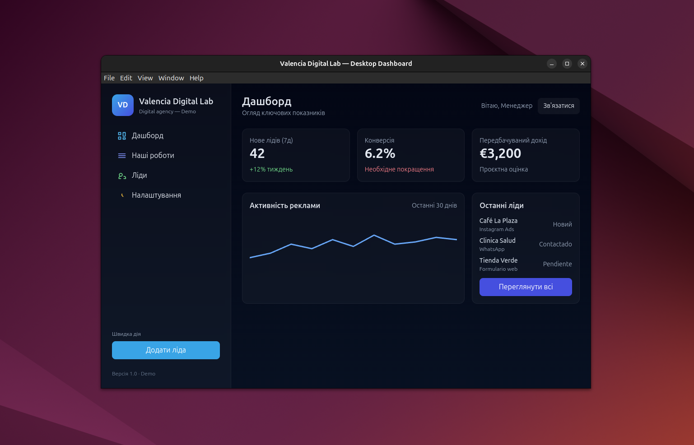Open the Help menu
Viewport: 694px width, 445px height.
[196, 78]
